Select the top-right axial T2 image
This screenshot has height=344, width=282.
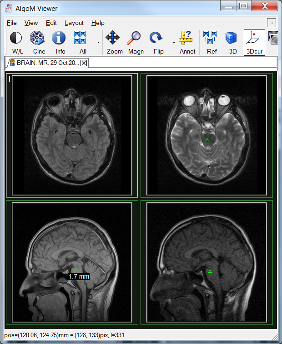coord(206,135)
